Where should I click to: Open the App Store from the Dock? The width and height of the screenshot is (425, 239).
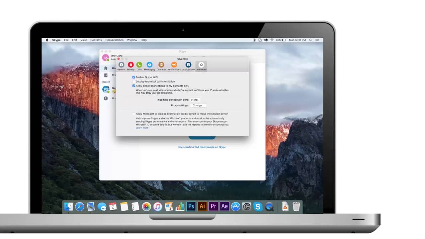tap(235, 206)
